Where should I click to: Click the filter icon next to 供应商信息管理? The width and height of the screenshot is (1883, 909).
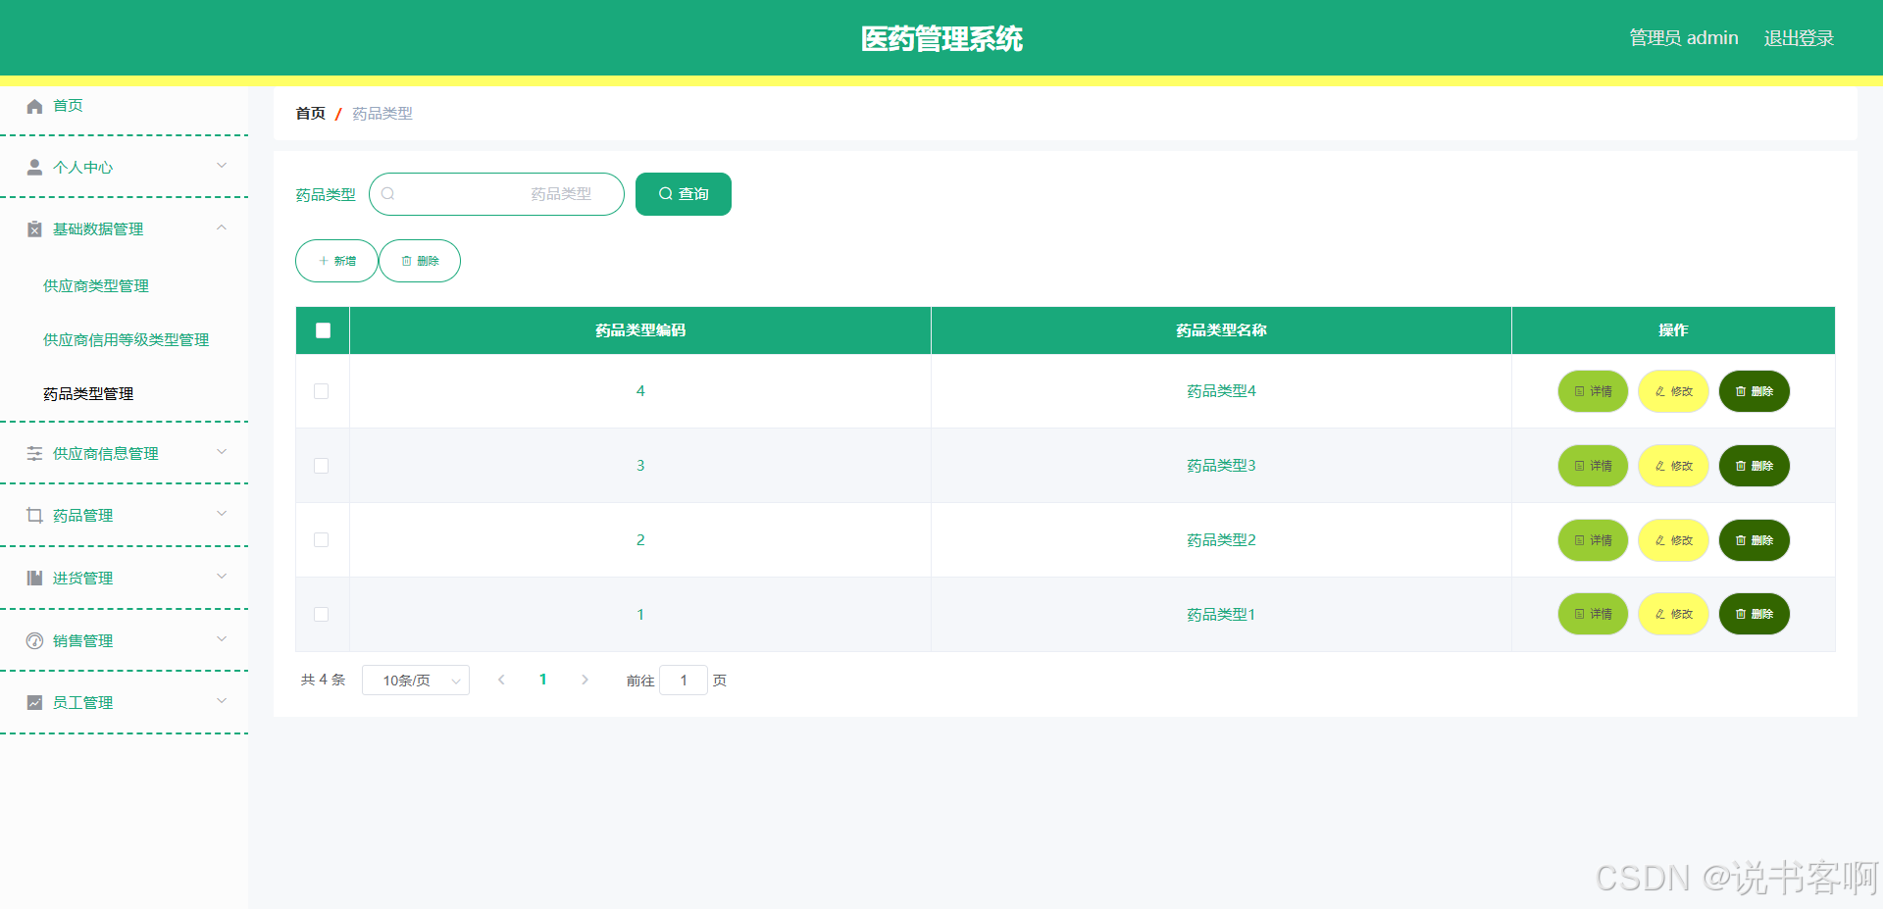(33, 453)
